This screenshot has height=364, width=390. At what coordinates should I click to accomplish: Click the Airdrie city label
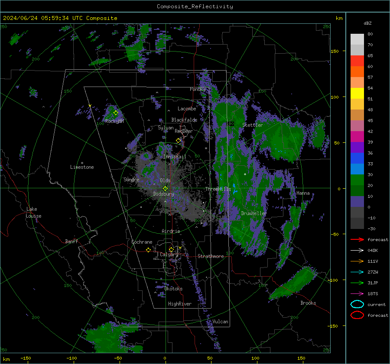[171, 231]
